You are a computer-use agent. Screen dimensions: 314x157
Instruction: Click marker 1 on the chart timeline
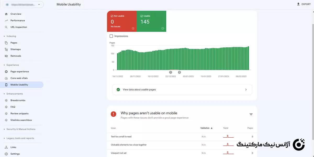coord(171,72)
